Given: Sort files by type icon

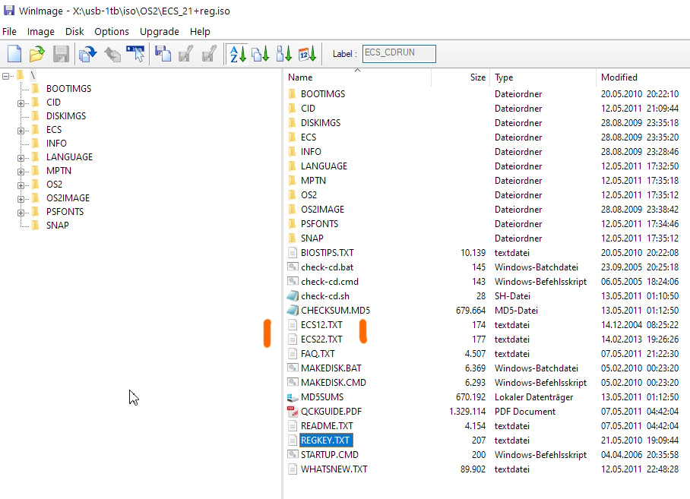Looking at the screenshot, I should click(x=260, y=54).
